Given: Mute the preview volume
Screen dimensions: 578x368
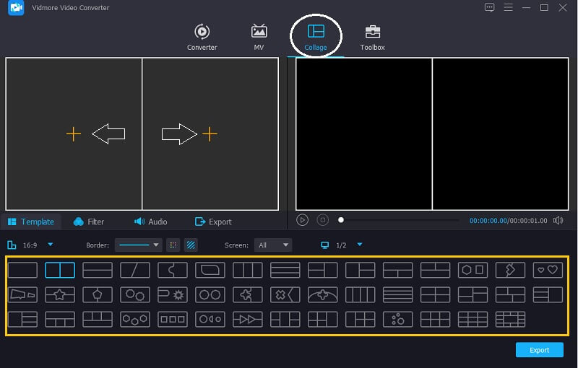Looking at the screenshot, I should [x=558, y=220].
